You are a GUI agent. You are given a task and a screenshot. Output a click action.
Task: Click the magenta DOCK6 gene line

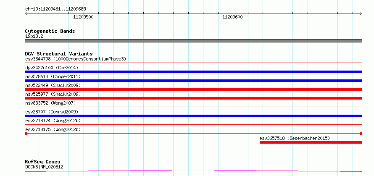[x=193, y=171]
